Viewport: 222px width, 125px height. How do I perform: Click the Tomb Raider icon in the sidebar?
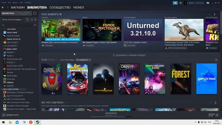(x=5, y=76)
